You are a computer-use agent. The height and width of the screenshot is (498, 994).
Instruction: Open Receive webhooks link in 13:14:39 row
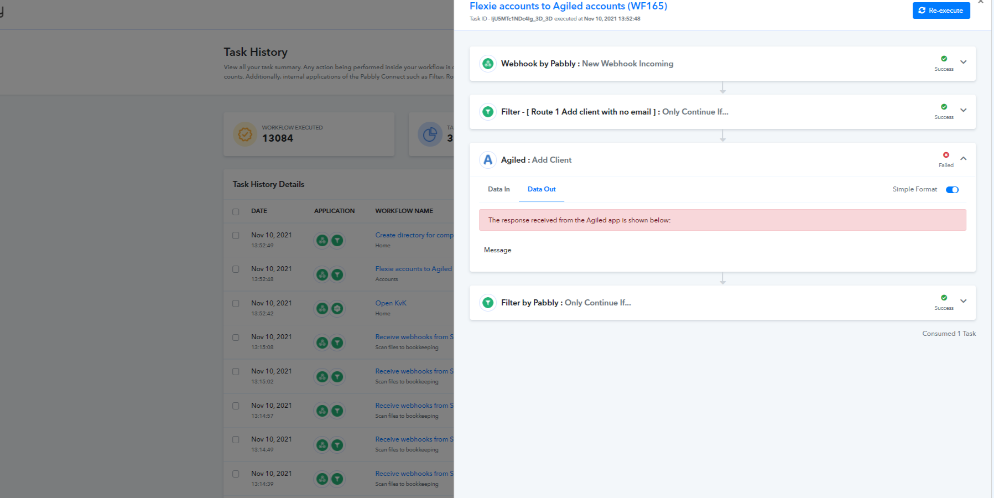414,474
